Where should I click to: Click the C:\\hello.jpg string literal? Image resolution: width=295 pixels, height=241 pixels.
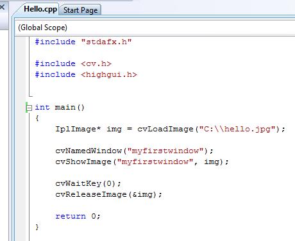point(237,129)
